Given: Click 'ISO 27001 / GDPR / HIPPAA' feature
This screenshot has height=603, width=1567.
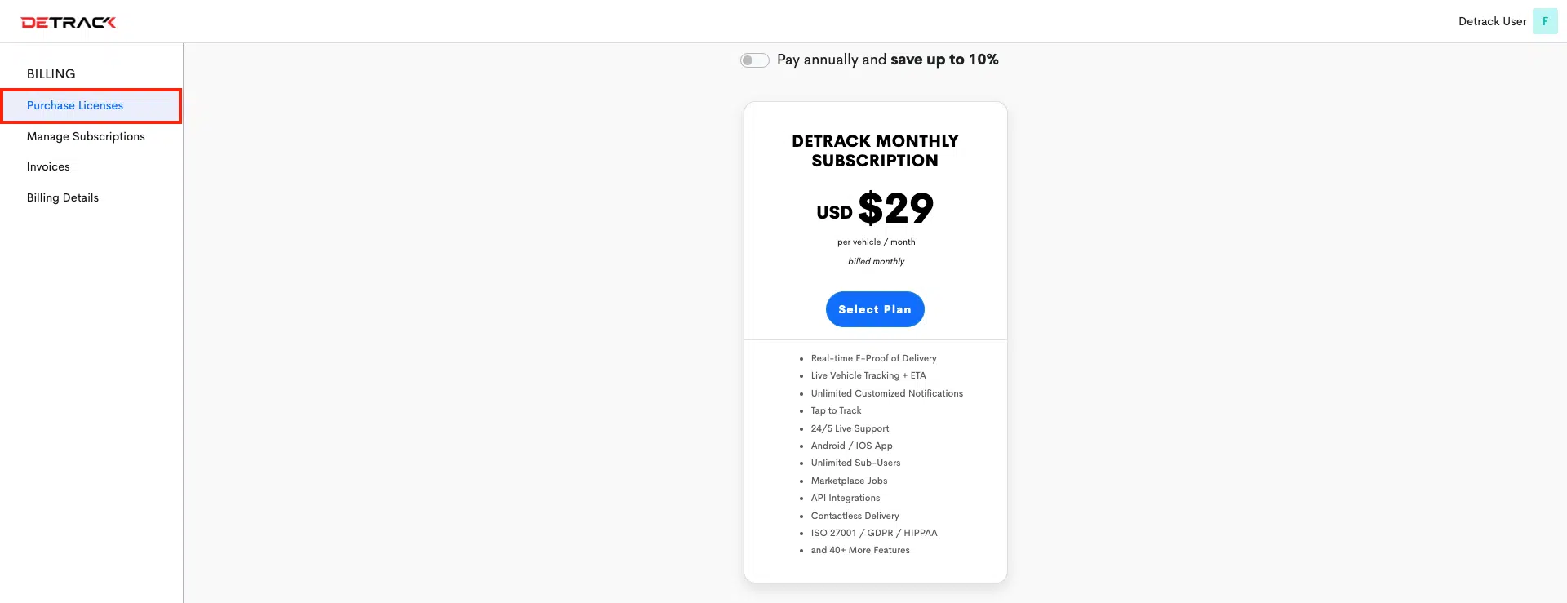Looking at the screenshot, I should coord(873,533).
